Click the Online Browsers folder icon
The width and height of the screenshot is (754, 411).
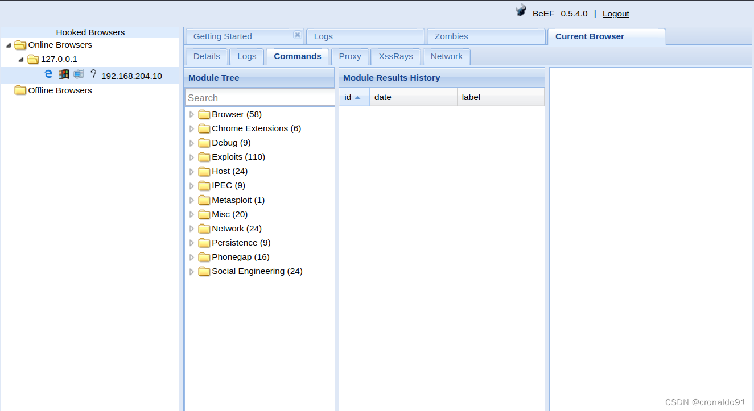20,45
